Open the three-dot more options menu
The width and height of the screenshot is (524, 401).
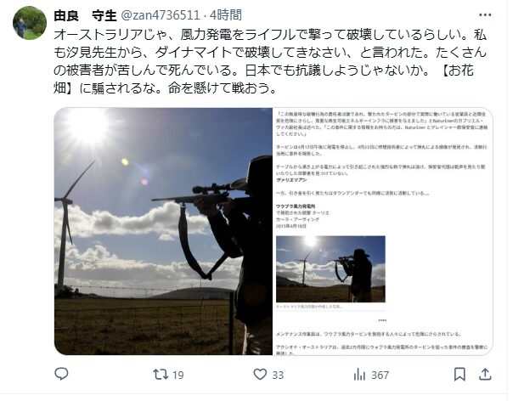click(485, 15)
